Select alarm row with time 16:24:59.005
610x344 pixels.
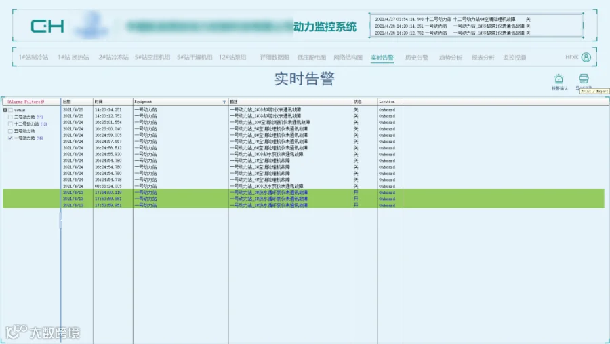coord(304,135)
